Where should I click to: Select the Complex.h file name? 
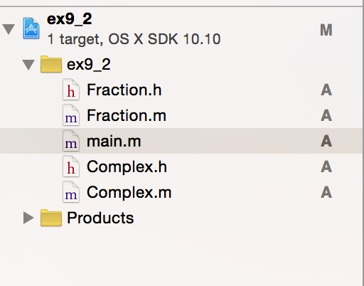coord(127,166)
